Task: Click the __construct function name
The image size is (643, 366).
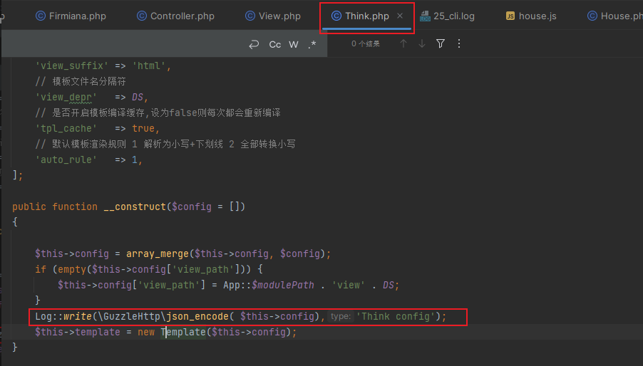Action: click(x=135, y=206)
